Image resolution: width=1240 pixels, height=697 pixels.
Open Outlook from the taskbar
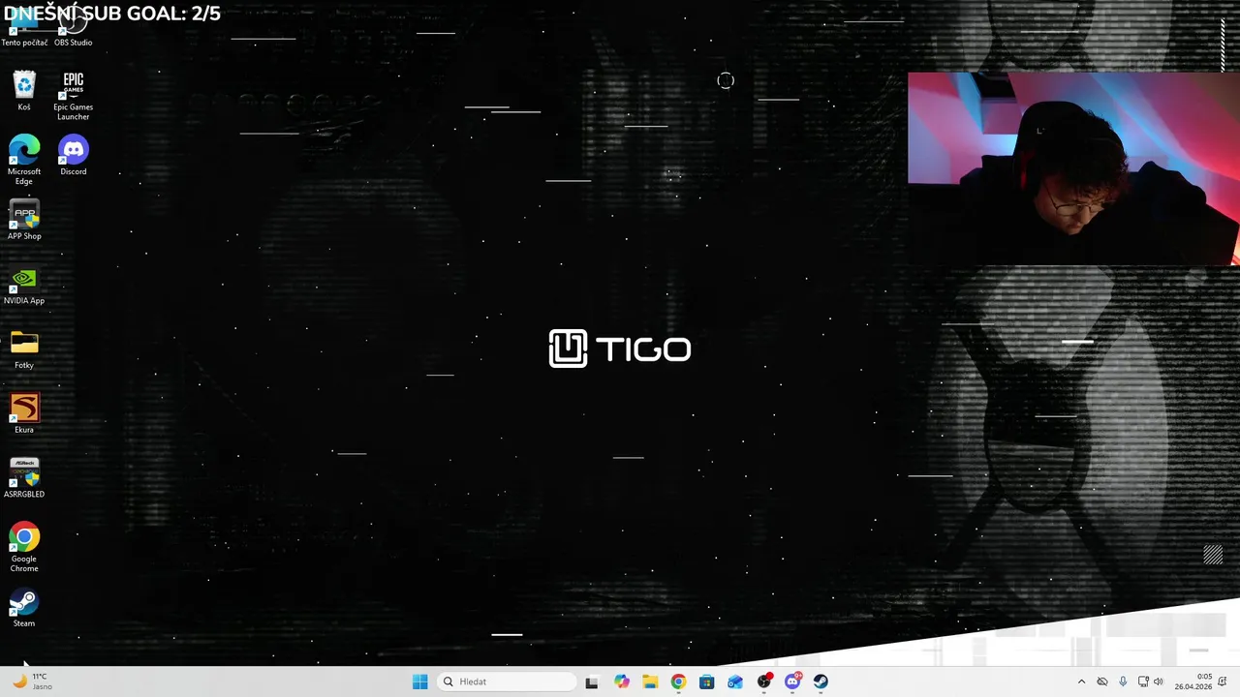[735, 682]
